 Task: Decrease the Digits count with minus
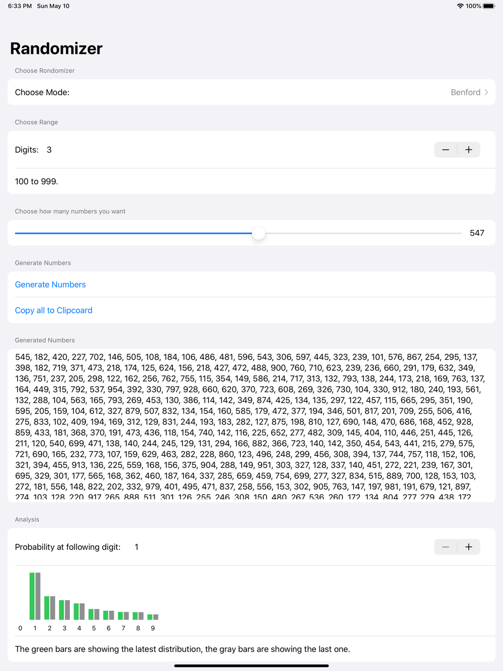(x=446, y=150)
